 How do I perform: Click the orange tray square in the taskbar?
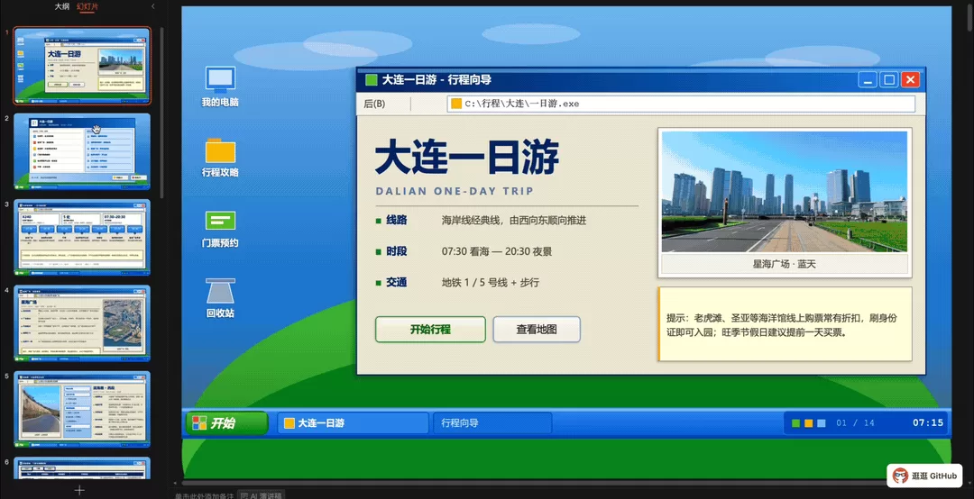click(x=809, y=422)
